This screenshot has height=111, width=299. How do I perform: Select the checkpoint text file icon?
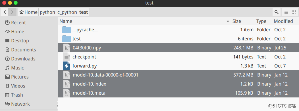pyautogui.click(x=67, y=57)
